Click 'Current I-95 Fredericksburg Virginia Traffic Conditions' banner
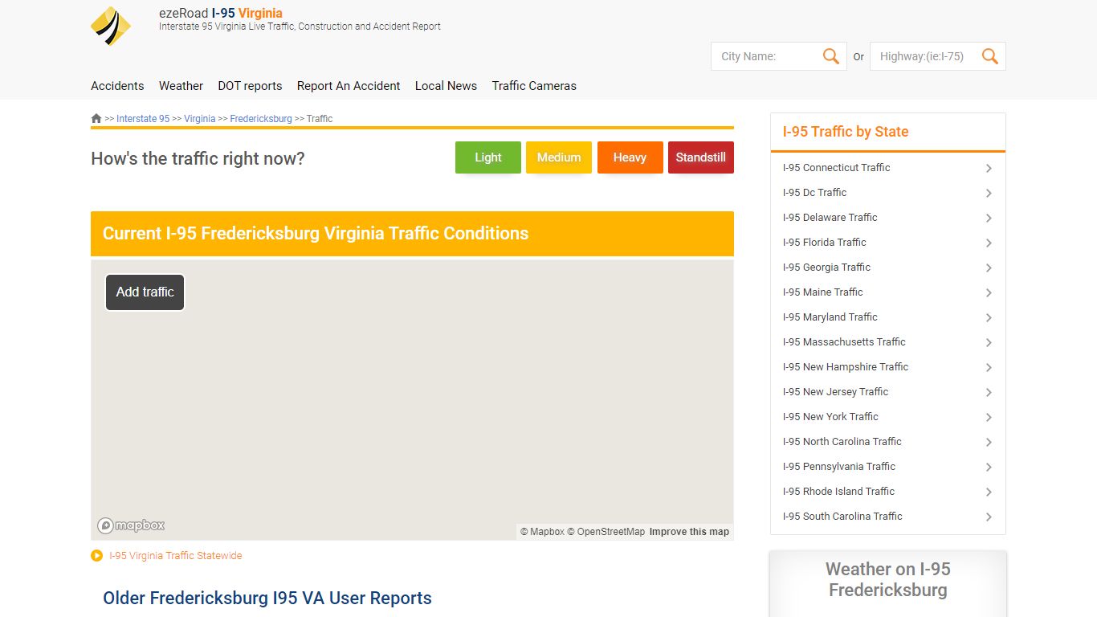This screenshot has height=617, width=1097. [x=412, y=234]
